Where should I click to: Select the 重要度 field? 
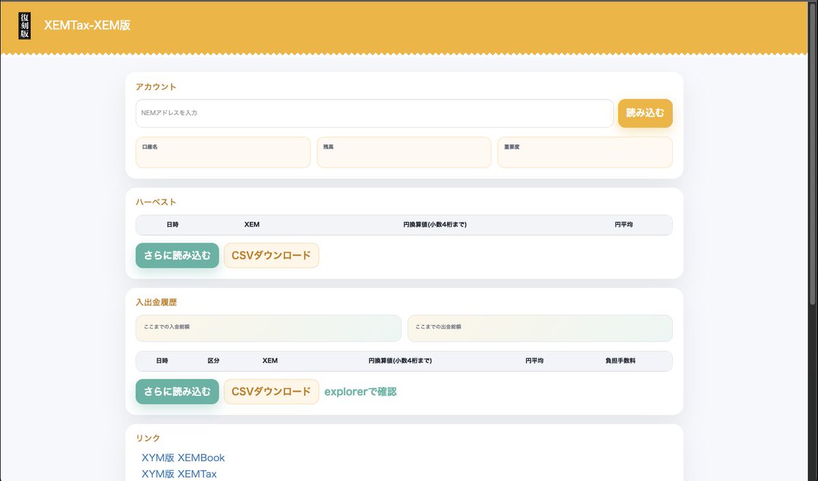584,152
